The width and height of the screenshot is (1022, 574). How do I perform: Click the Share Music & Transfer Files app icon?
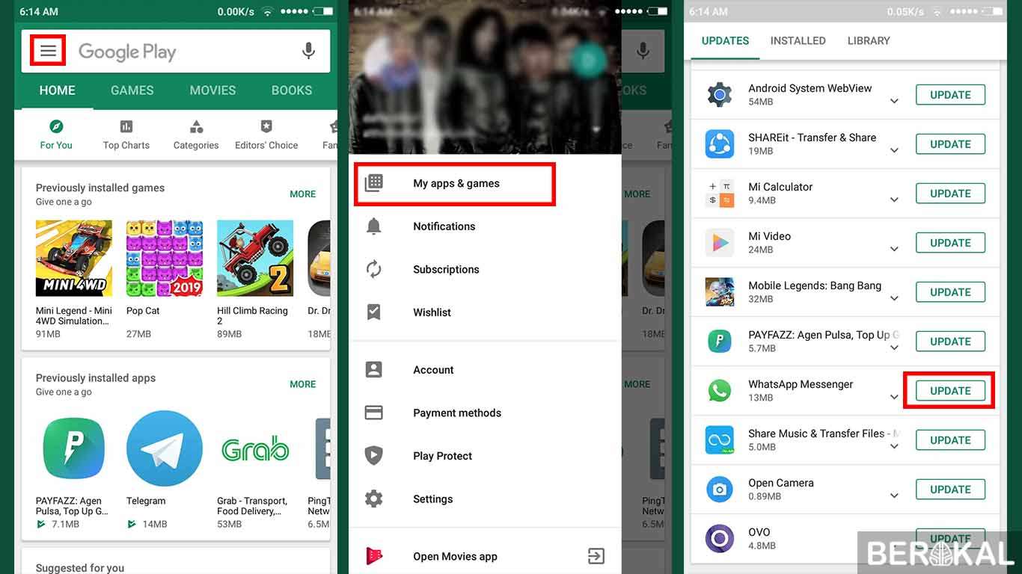(720, 439)
